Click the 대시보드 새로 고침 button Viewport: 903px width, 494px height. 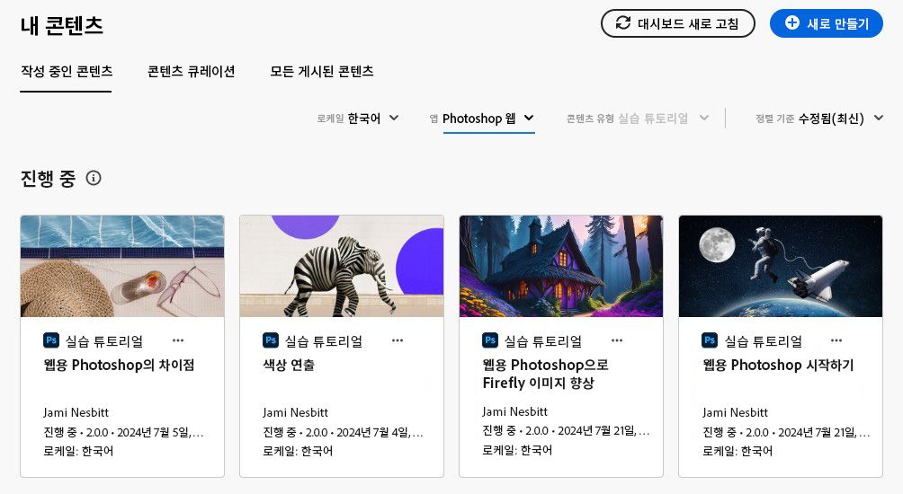pos(678,23)
